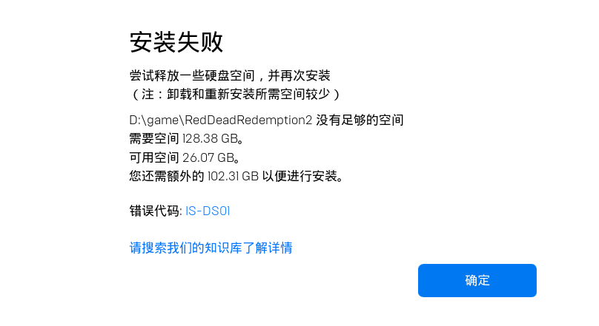Image resolution: width=599 pixels, height=326 pixels.
Task: Click the note about 卸载和重新安装
Action: (x=236, y=94)
